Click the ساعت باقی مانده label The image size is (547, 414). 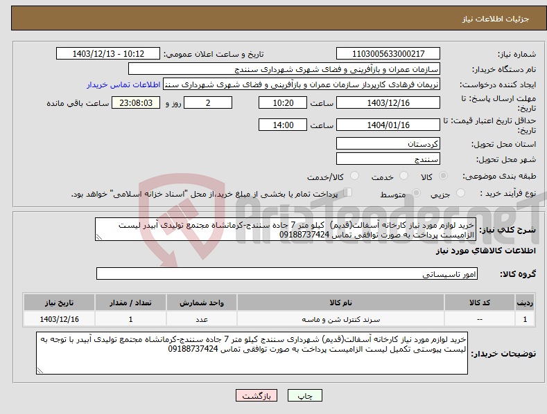[x=78, y=104]
